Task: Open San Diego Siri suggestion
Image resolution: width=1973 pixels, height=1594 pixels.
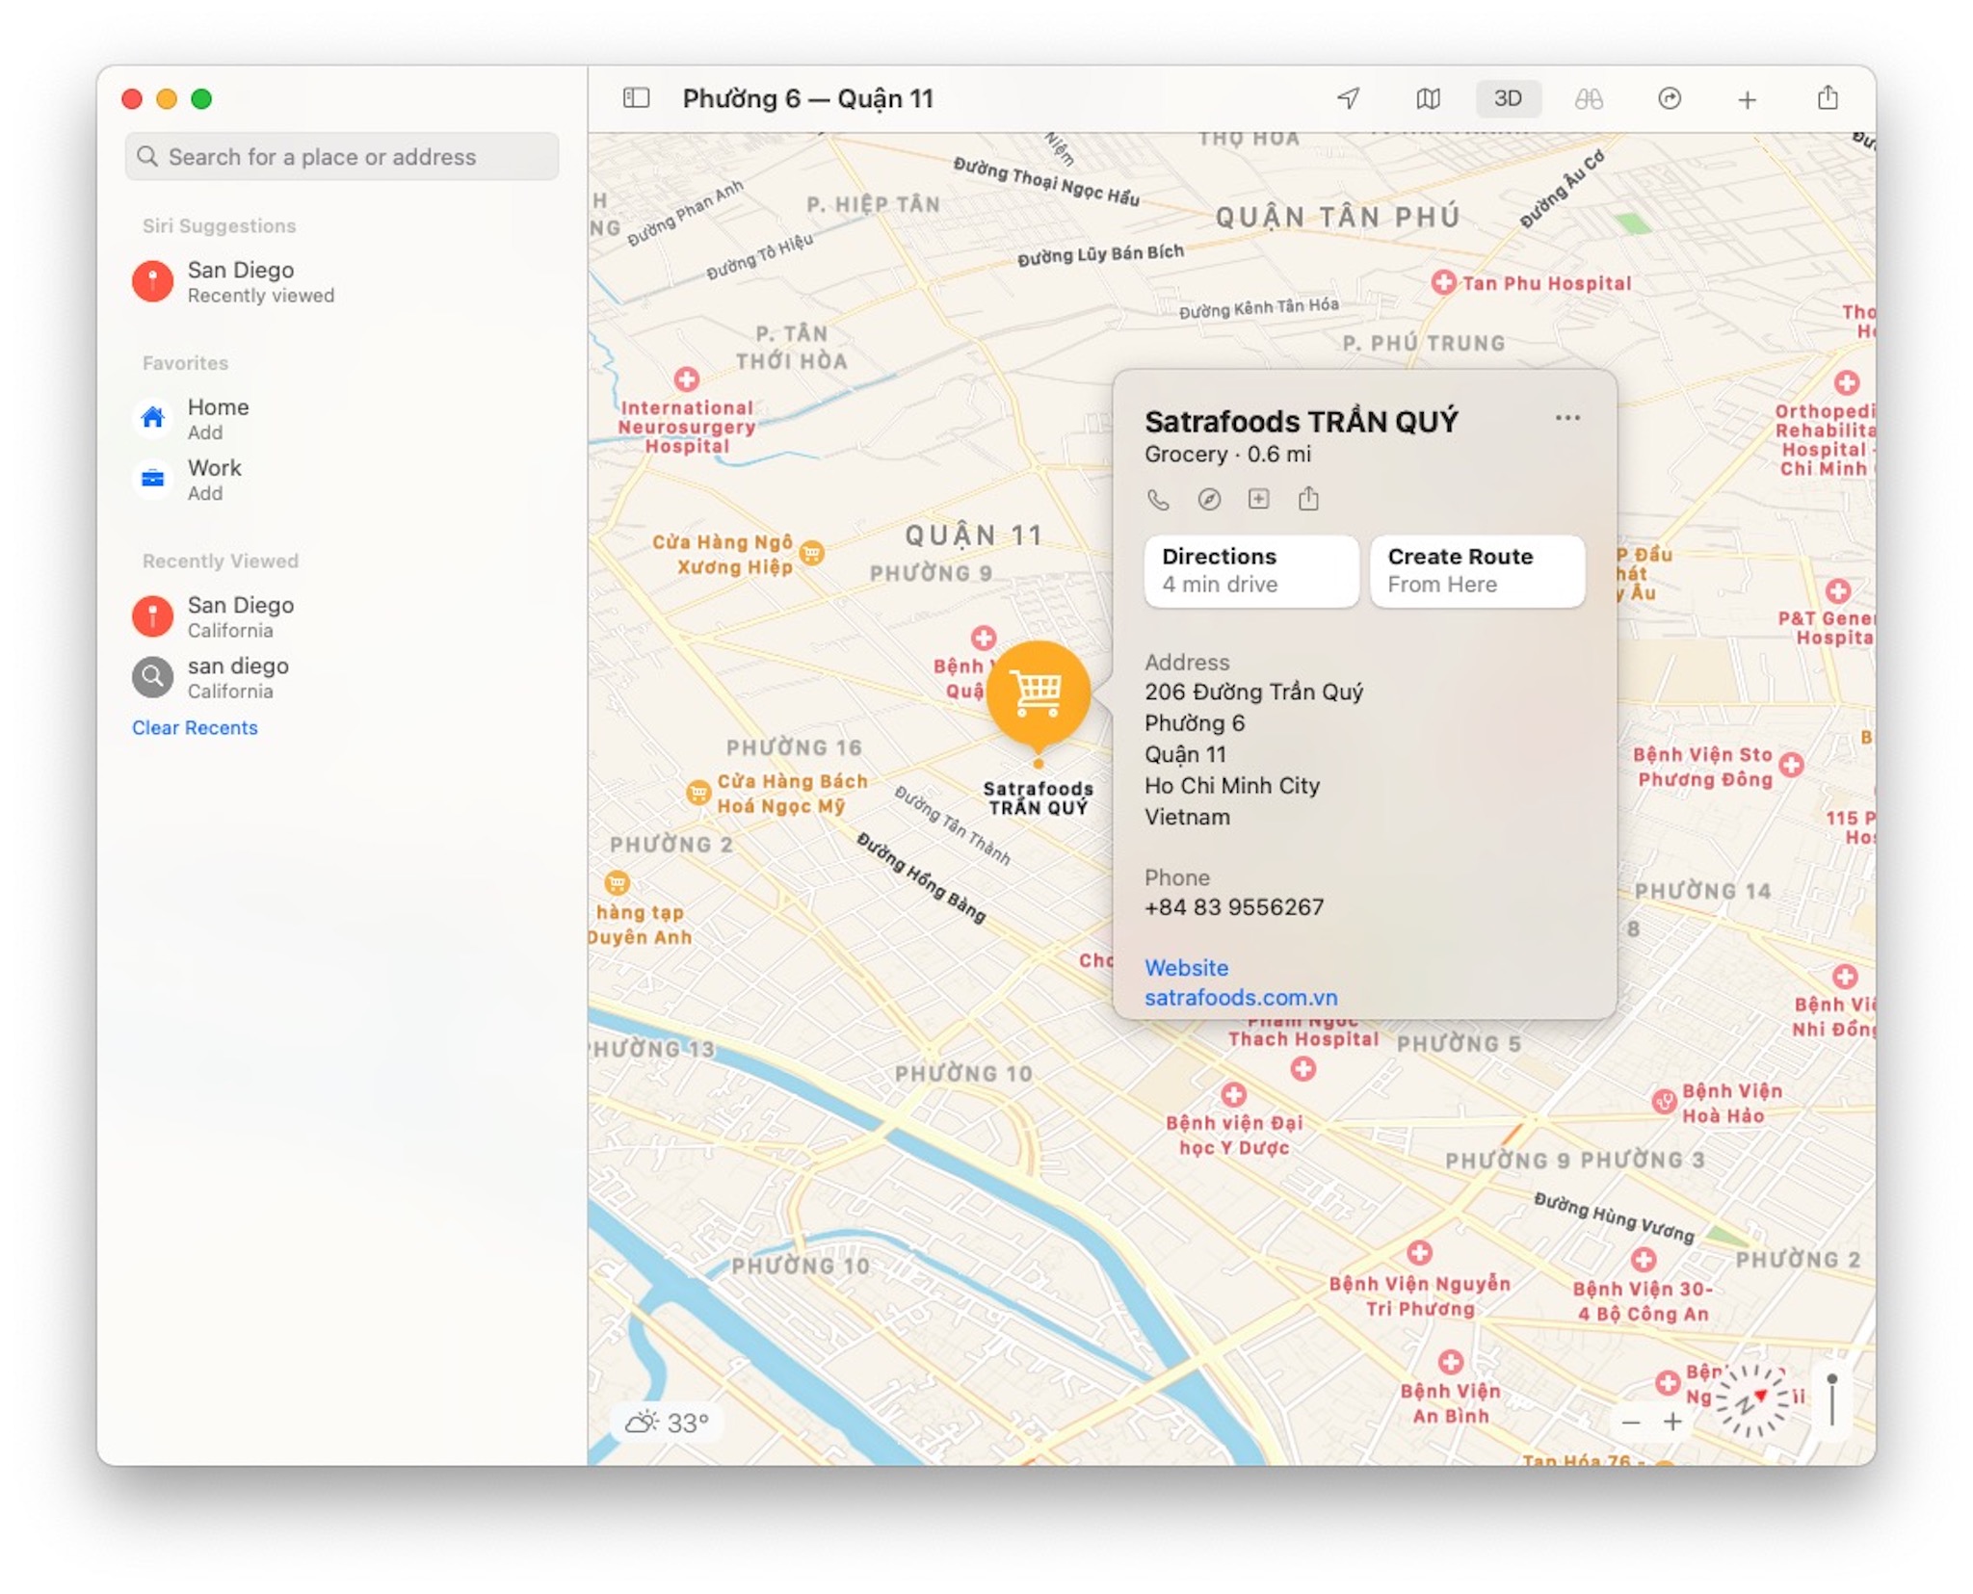Action: point(342,281)
